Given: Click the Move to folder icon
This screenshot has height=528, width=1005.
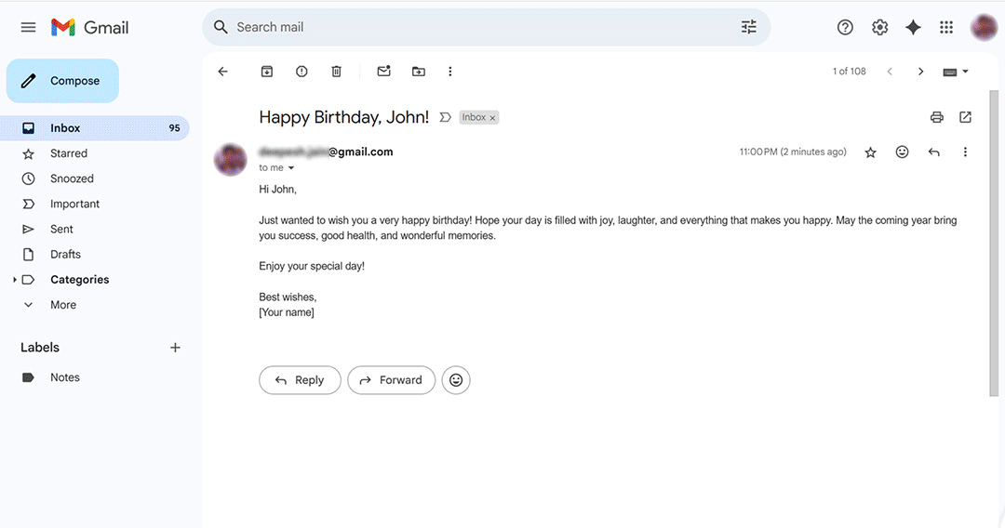Looking at the screenshot, I should point(419,71).
